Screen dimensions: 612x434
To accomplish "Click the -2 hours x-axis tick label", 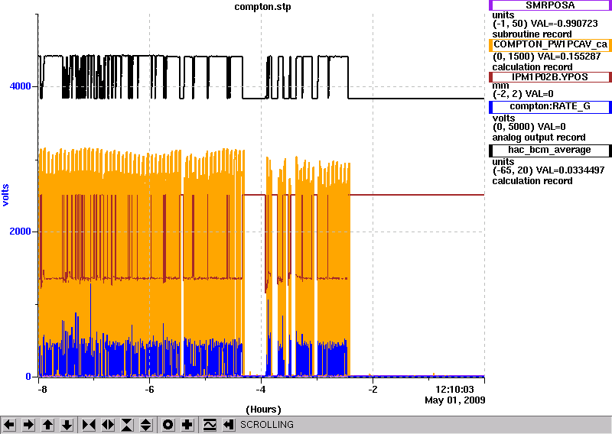I will coord(373,390).
